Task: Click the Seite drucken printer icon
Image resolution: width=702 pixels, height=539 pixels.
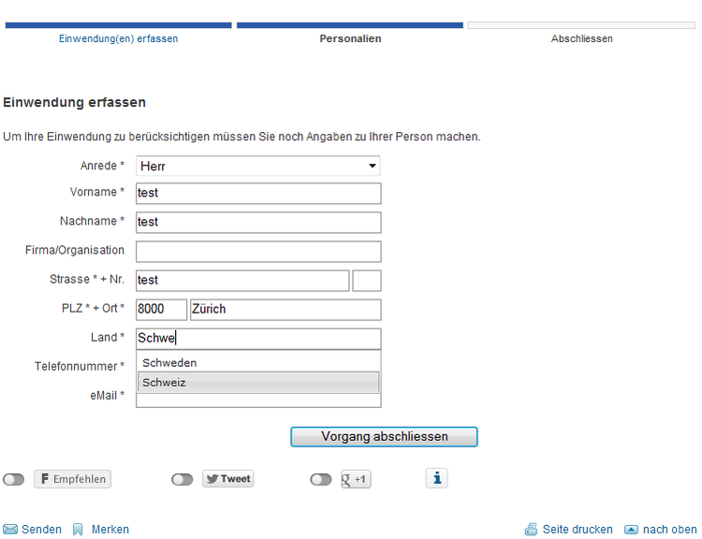Action: pyautogui.click(x=532, y=530)
